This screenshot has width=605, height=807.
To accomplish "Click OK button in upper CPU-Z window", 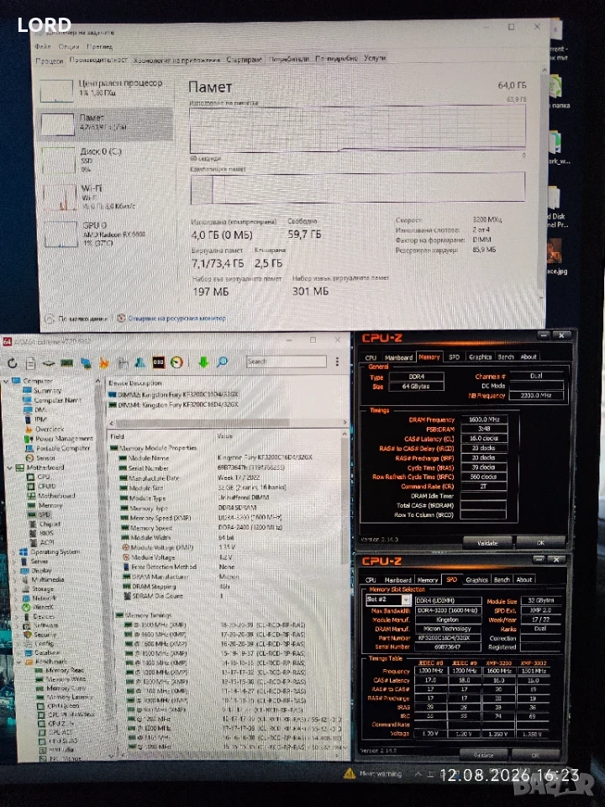I will tap(540, 542).
